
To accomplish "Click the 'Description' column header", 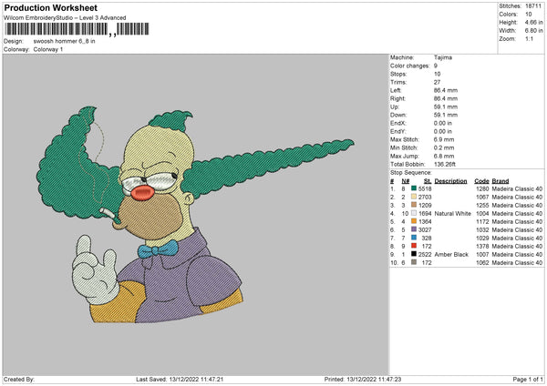I will [x=450, y=181].
